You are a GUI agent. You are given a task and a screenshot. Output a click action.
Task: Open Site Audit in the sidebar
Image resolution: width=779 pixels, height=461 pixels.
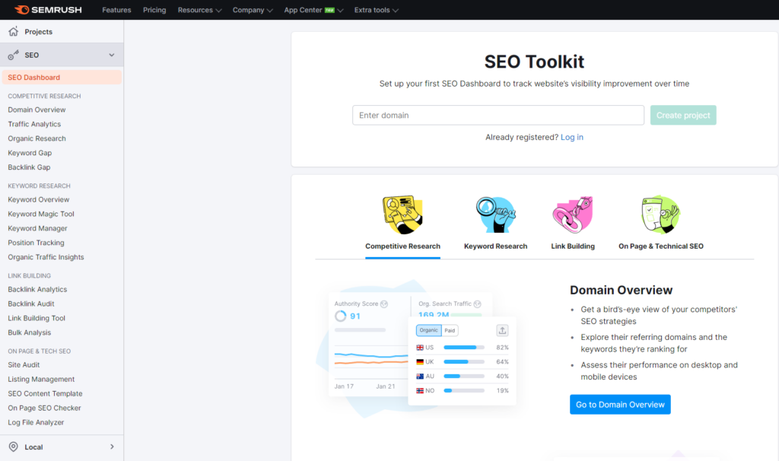(24, 365)
